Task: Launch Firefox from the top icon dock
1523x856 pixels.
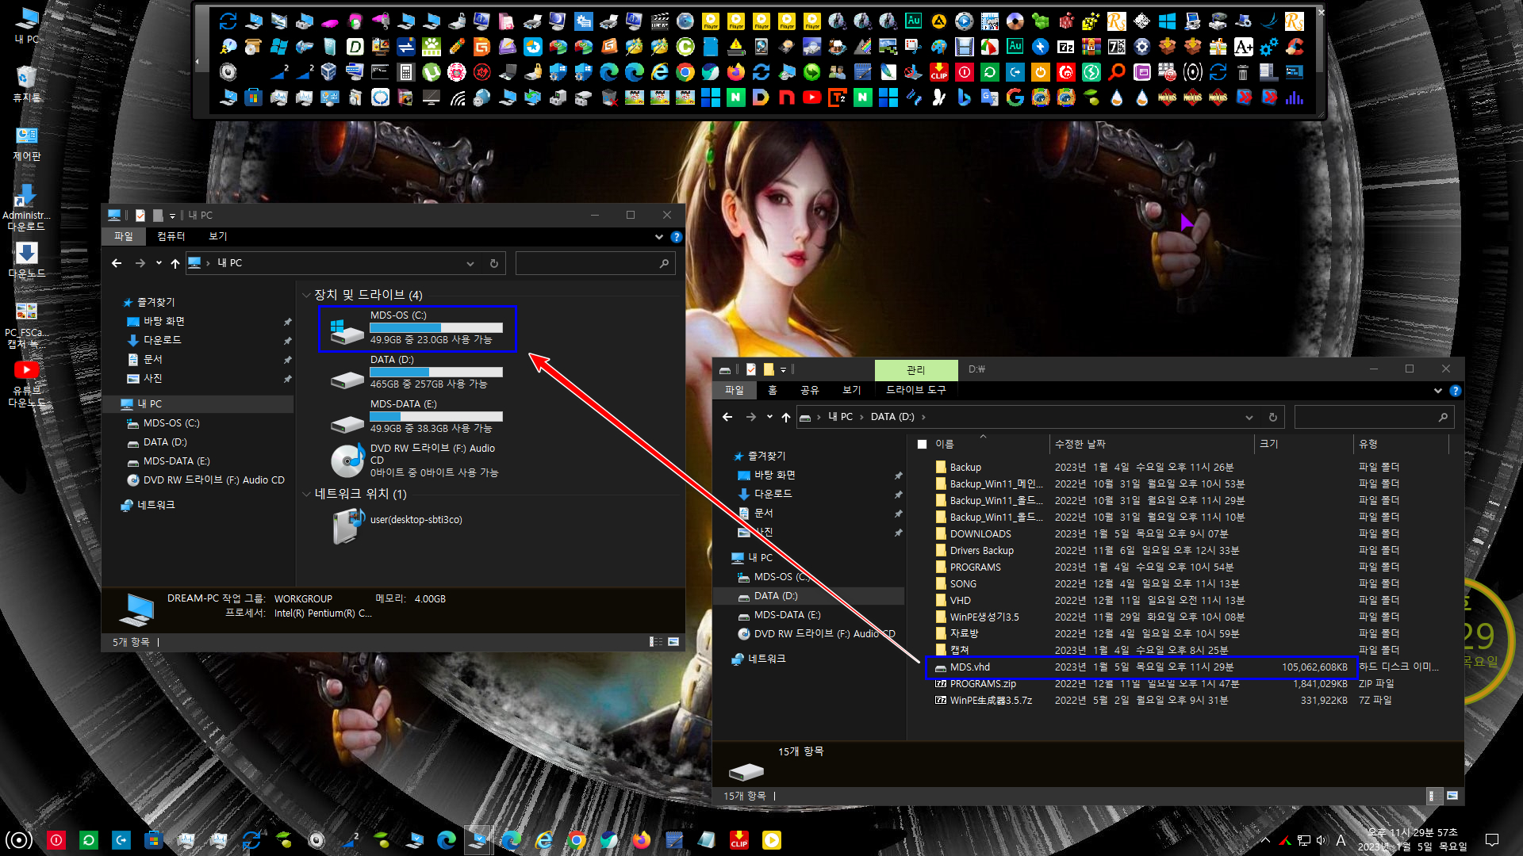Action: (735, 72)
